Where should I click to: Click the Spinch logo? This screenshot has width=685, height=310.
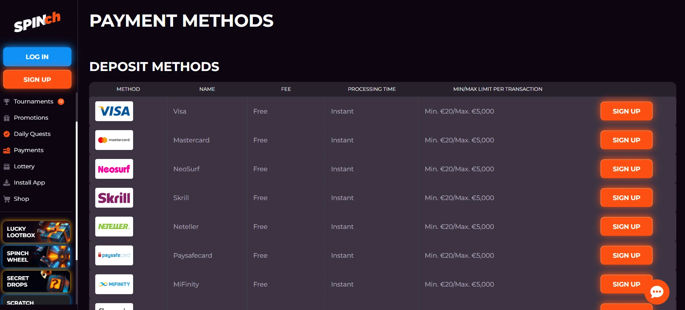tap(37, 22)
